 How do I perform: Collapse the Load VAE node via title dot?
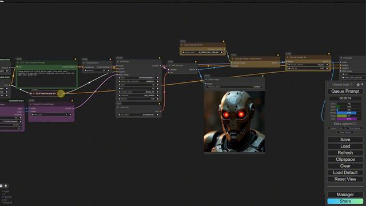118,108
